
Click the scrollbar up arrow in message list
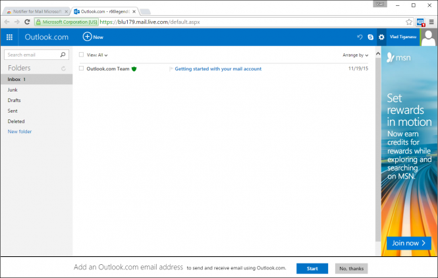pyautogui.click(x=378, y=53)
